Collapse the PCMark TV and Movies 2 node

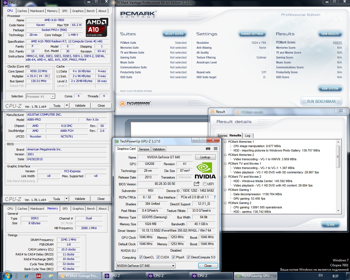click(x=225, y=177)
